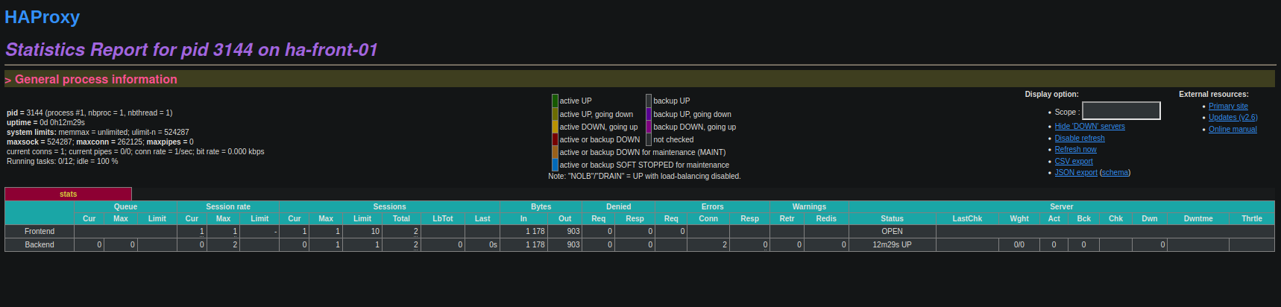Image resolution: width=1281 pixels, height=307 pixels.
Task: Disable refresh using the display option link
Action: coord(1079,139)
